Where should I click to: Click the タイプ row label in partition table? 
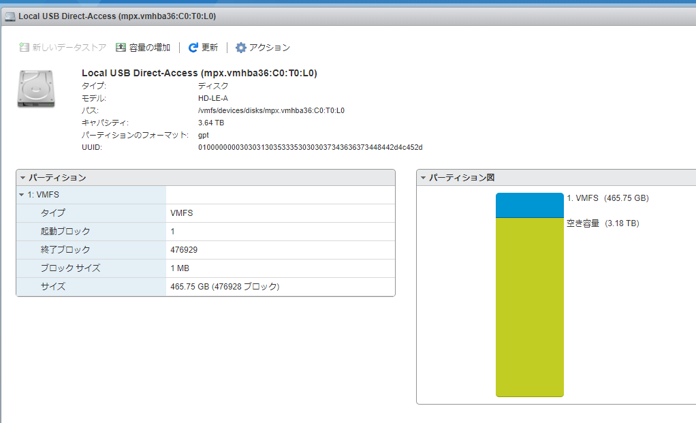53,213
